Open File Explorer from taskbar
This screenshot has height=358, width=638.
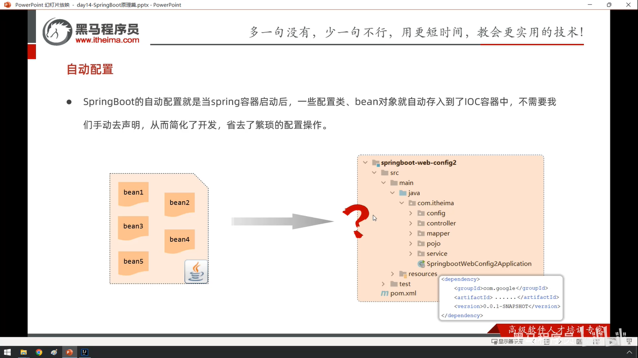[23, 352]
